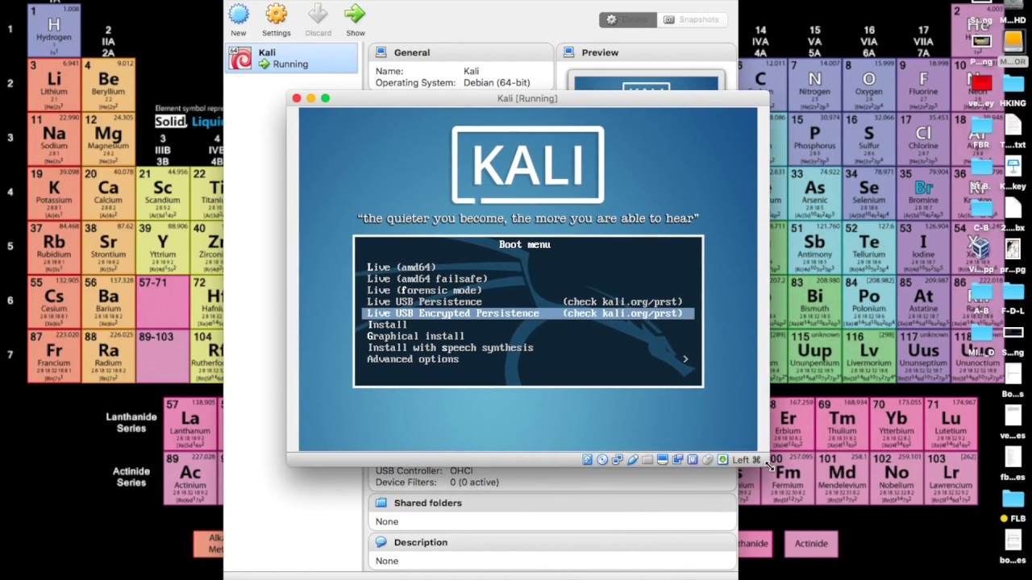
Task: Click green keyboard capture arrow icon
Action: point(722,459)
